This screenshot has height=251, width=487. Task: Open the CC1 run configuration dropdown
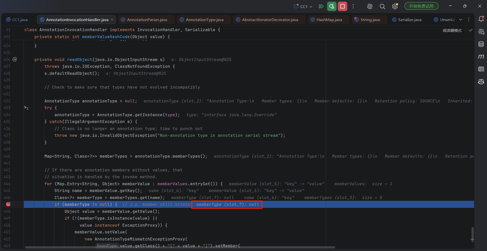pyautogui.click(x=303, y=7)
